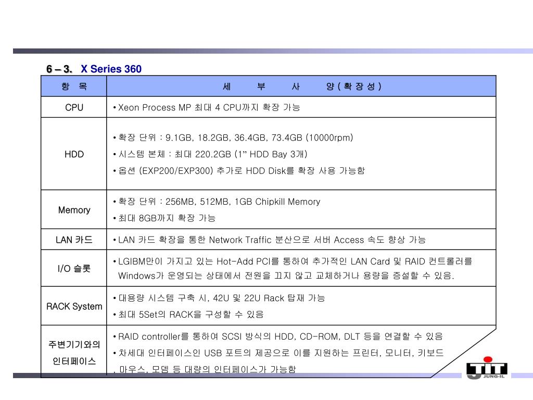Screen dimensions: 533x400
Task: Select the "최대 5Set의 RACK" line
Action: (x=188, y=315)
